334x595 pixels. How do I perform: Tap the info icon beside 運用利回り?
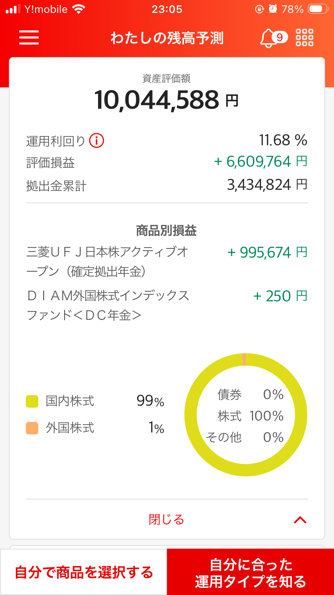point(96,141)
